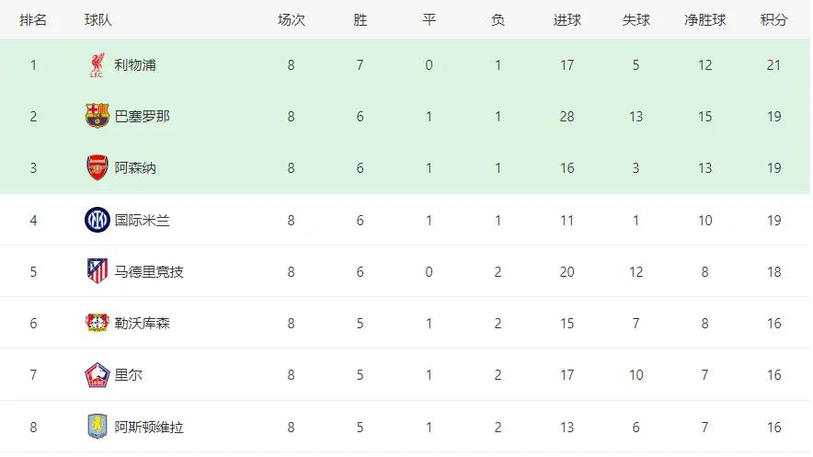Click the Inter Milan club logo
Screen dimensions: 813x457
(x=97, y=220)
